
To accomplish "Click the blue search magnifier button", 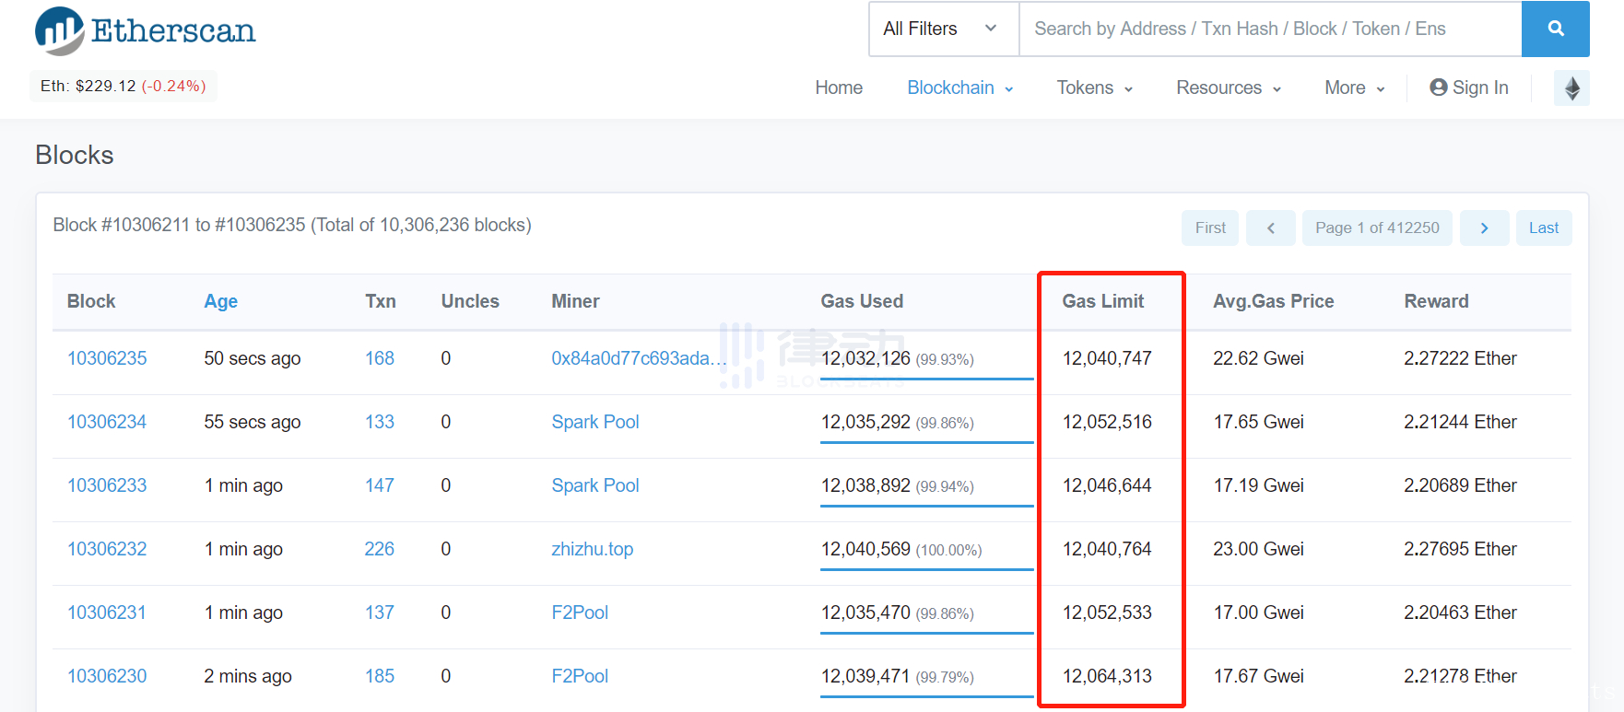I will [x=1556, y=29].
